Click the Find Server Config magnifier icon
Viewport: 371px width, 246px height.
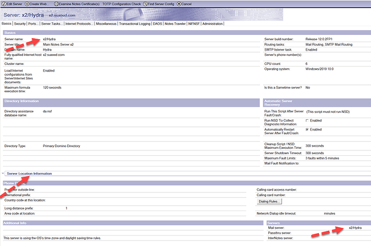(x=145, y=4)
